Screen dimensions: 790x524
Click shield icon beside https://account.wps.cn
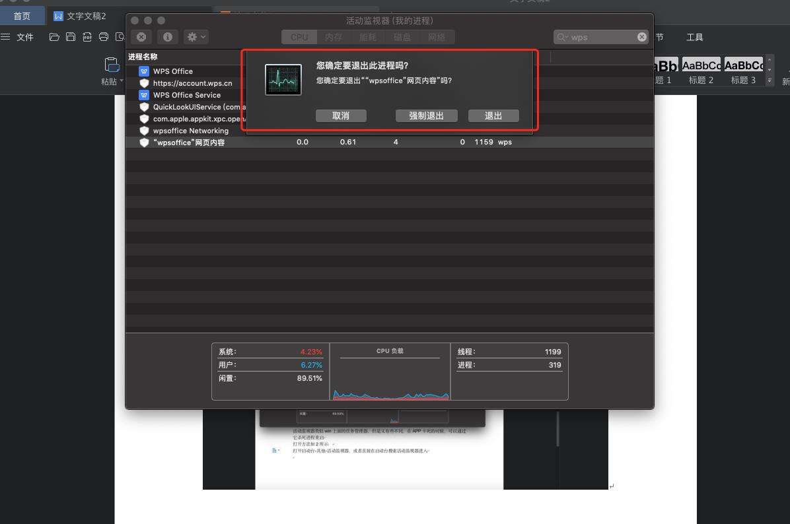point(144,83)
